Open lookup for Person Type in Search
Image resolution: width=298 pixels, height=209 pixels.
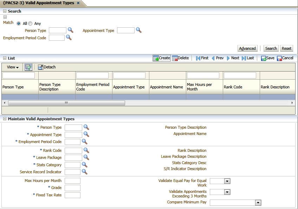(x=71, y=31)
